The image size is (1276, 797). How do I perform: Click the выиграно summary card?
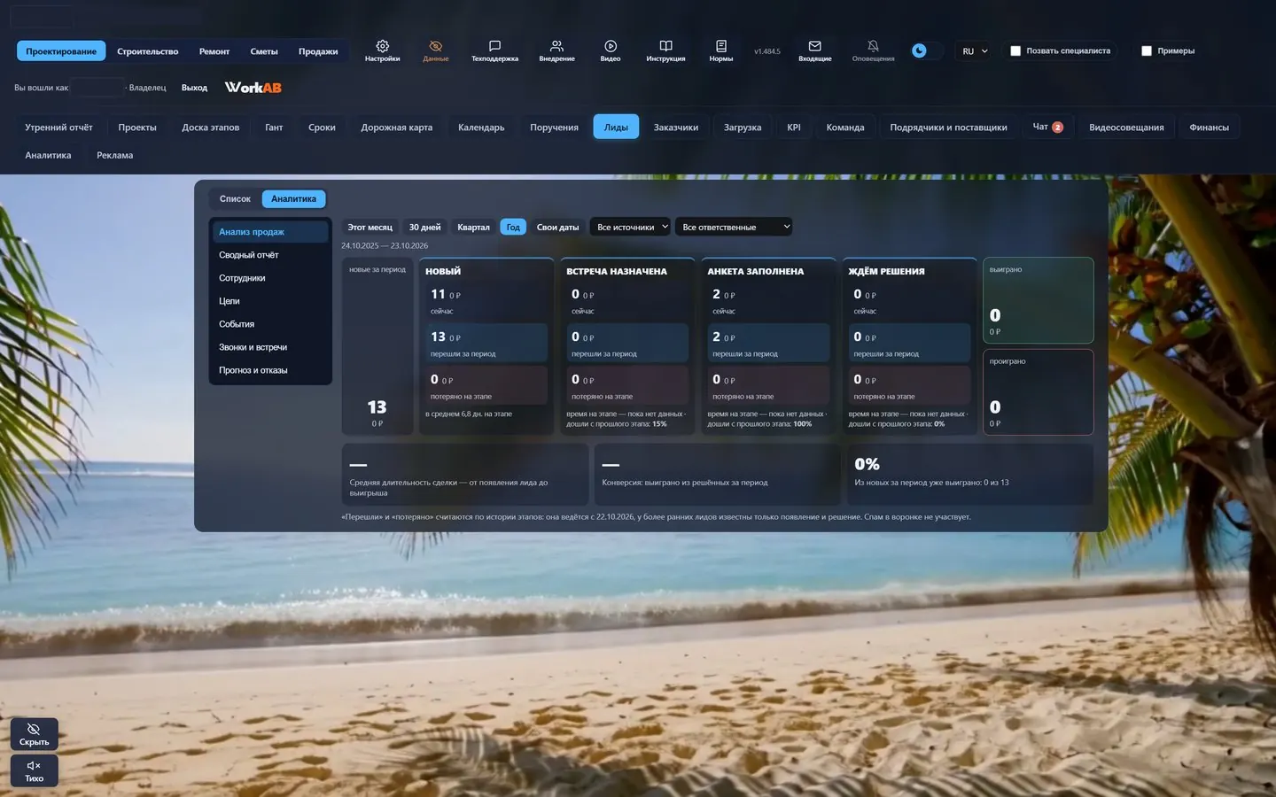(1038, 300)
